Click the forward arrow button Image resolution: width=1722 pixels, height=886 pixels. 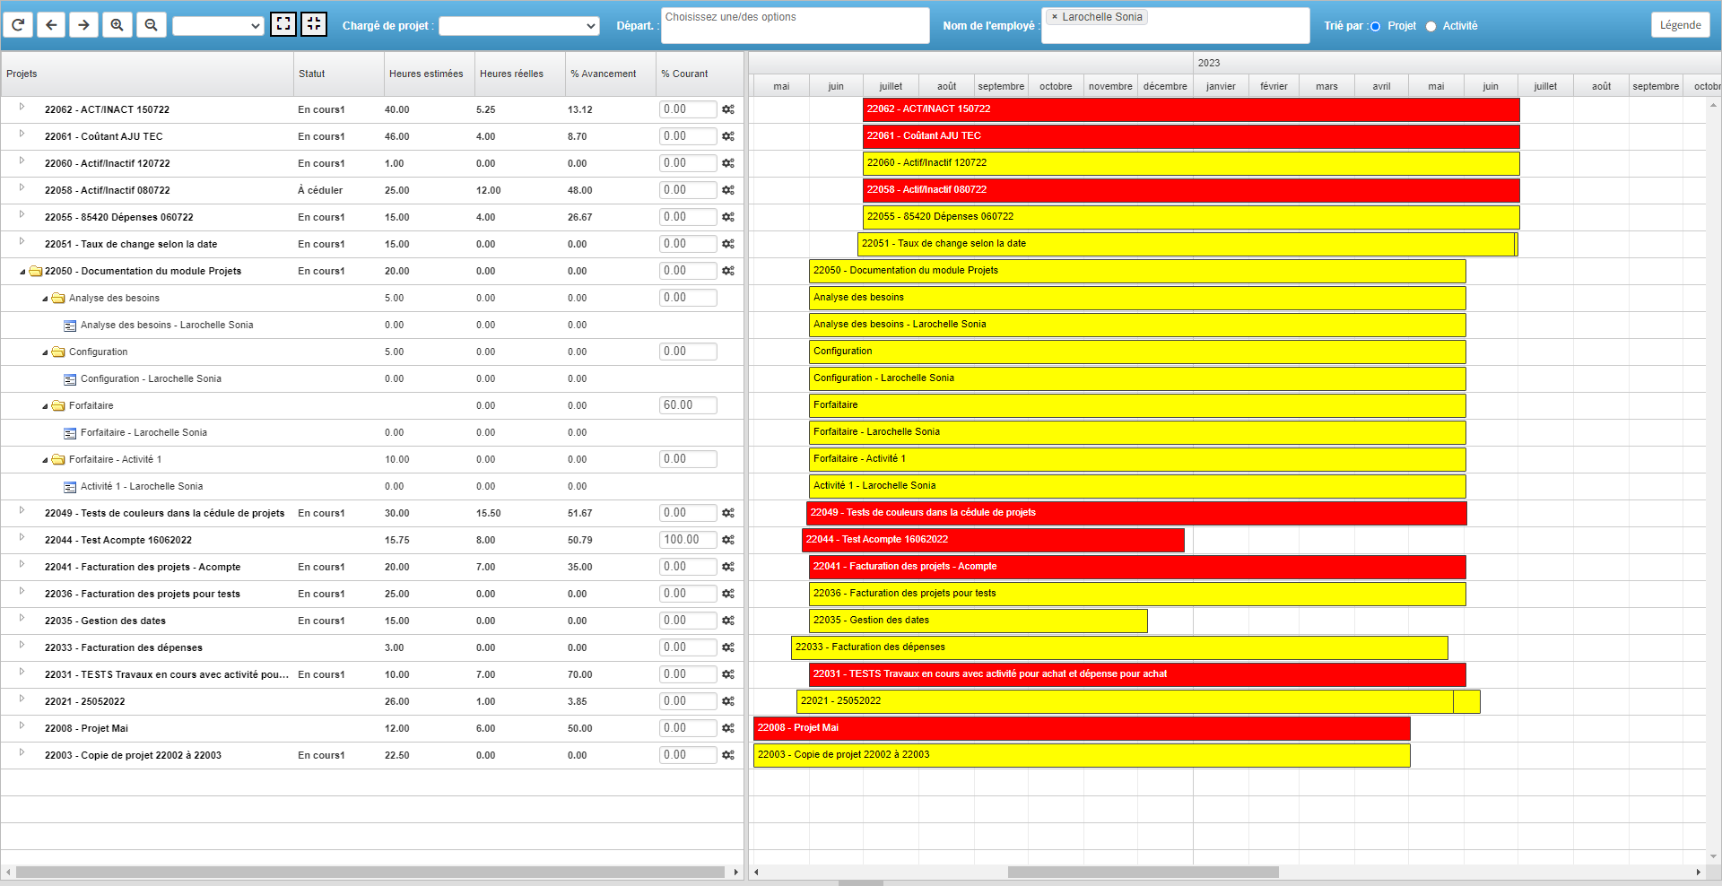(x=83, y=25)
